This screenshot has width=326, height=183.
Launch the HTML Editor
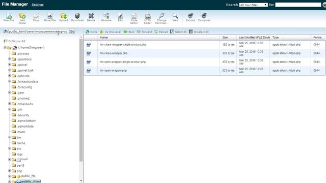[x=148, y=18]
